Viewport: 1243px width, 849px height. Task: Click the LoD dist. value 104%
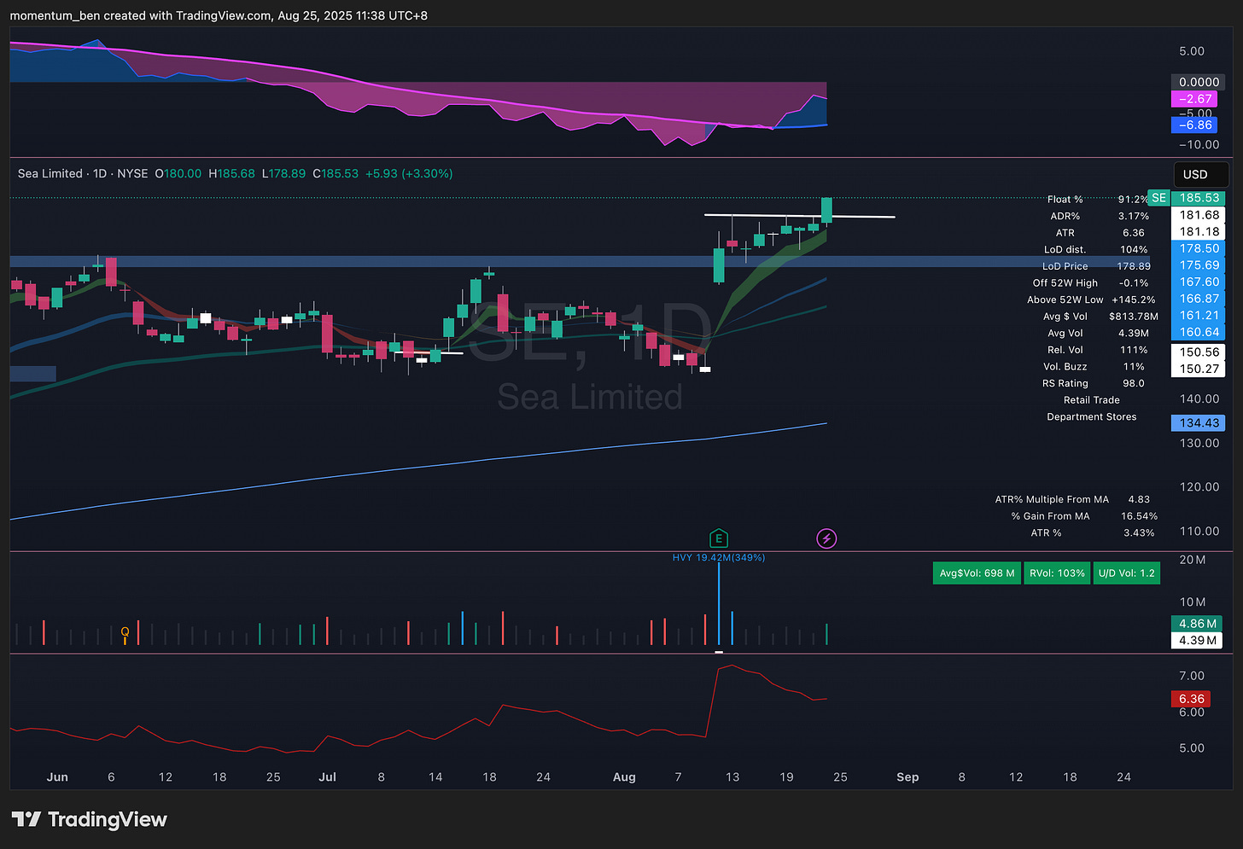pyautogui.click(x=1134, y=249)
